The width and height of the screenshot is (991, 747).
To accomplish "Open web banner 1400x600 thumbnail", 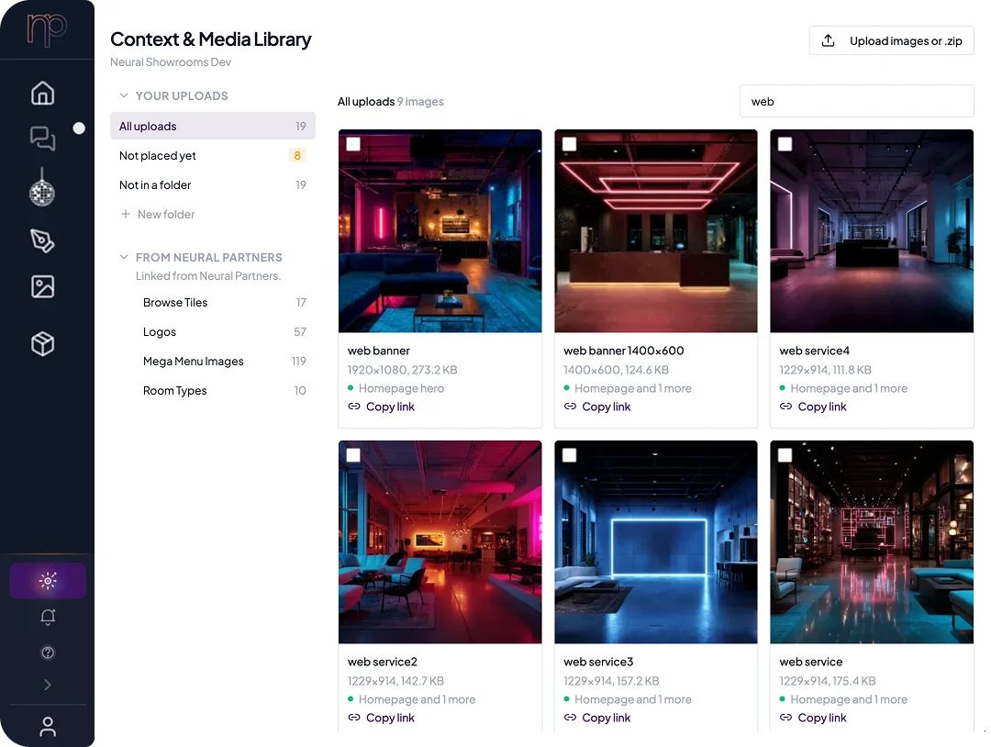I will [656, 231].
